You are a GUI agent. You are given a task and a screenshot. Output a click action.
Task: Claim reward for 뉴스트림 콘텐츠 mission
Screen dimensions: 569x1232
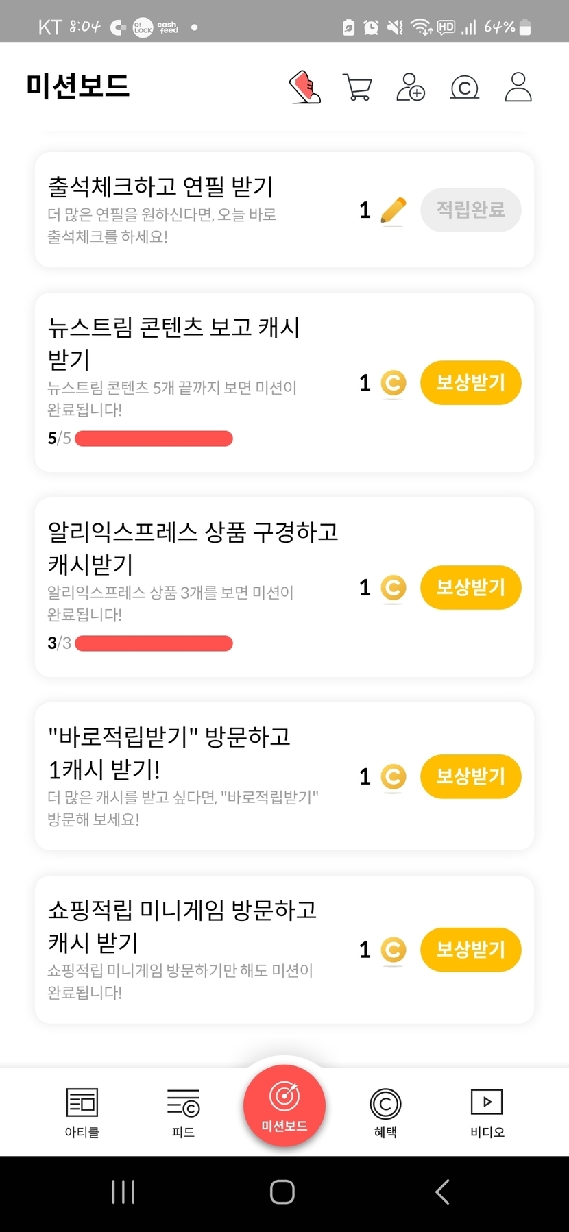coord(470,383)
